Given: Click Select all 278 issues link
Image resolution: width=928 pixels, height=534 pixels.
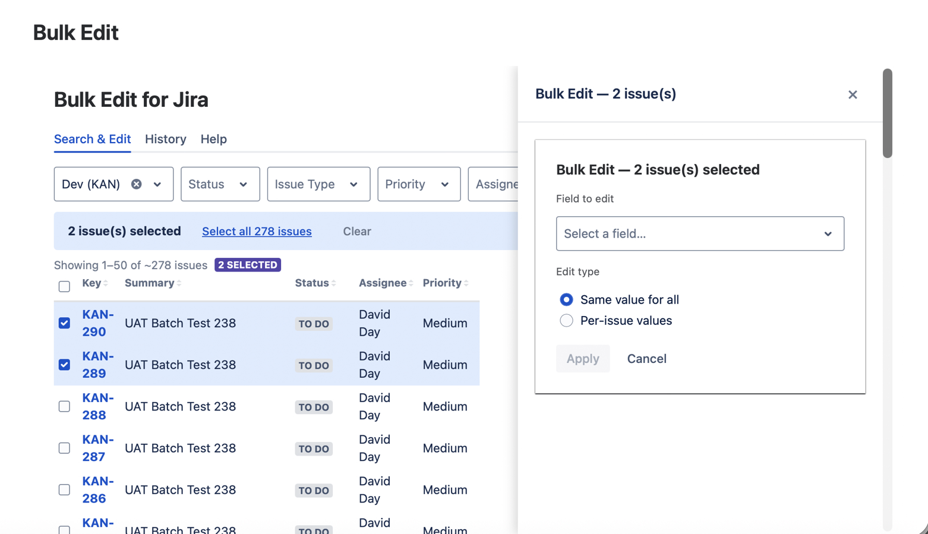Looking at the screenshot, I should 257,231.
